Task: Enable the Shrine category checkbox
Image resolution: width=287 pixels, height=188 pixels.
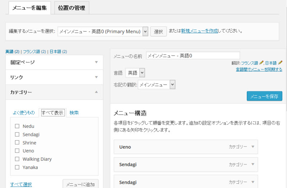Action: click(x=17, y=143)
